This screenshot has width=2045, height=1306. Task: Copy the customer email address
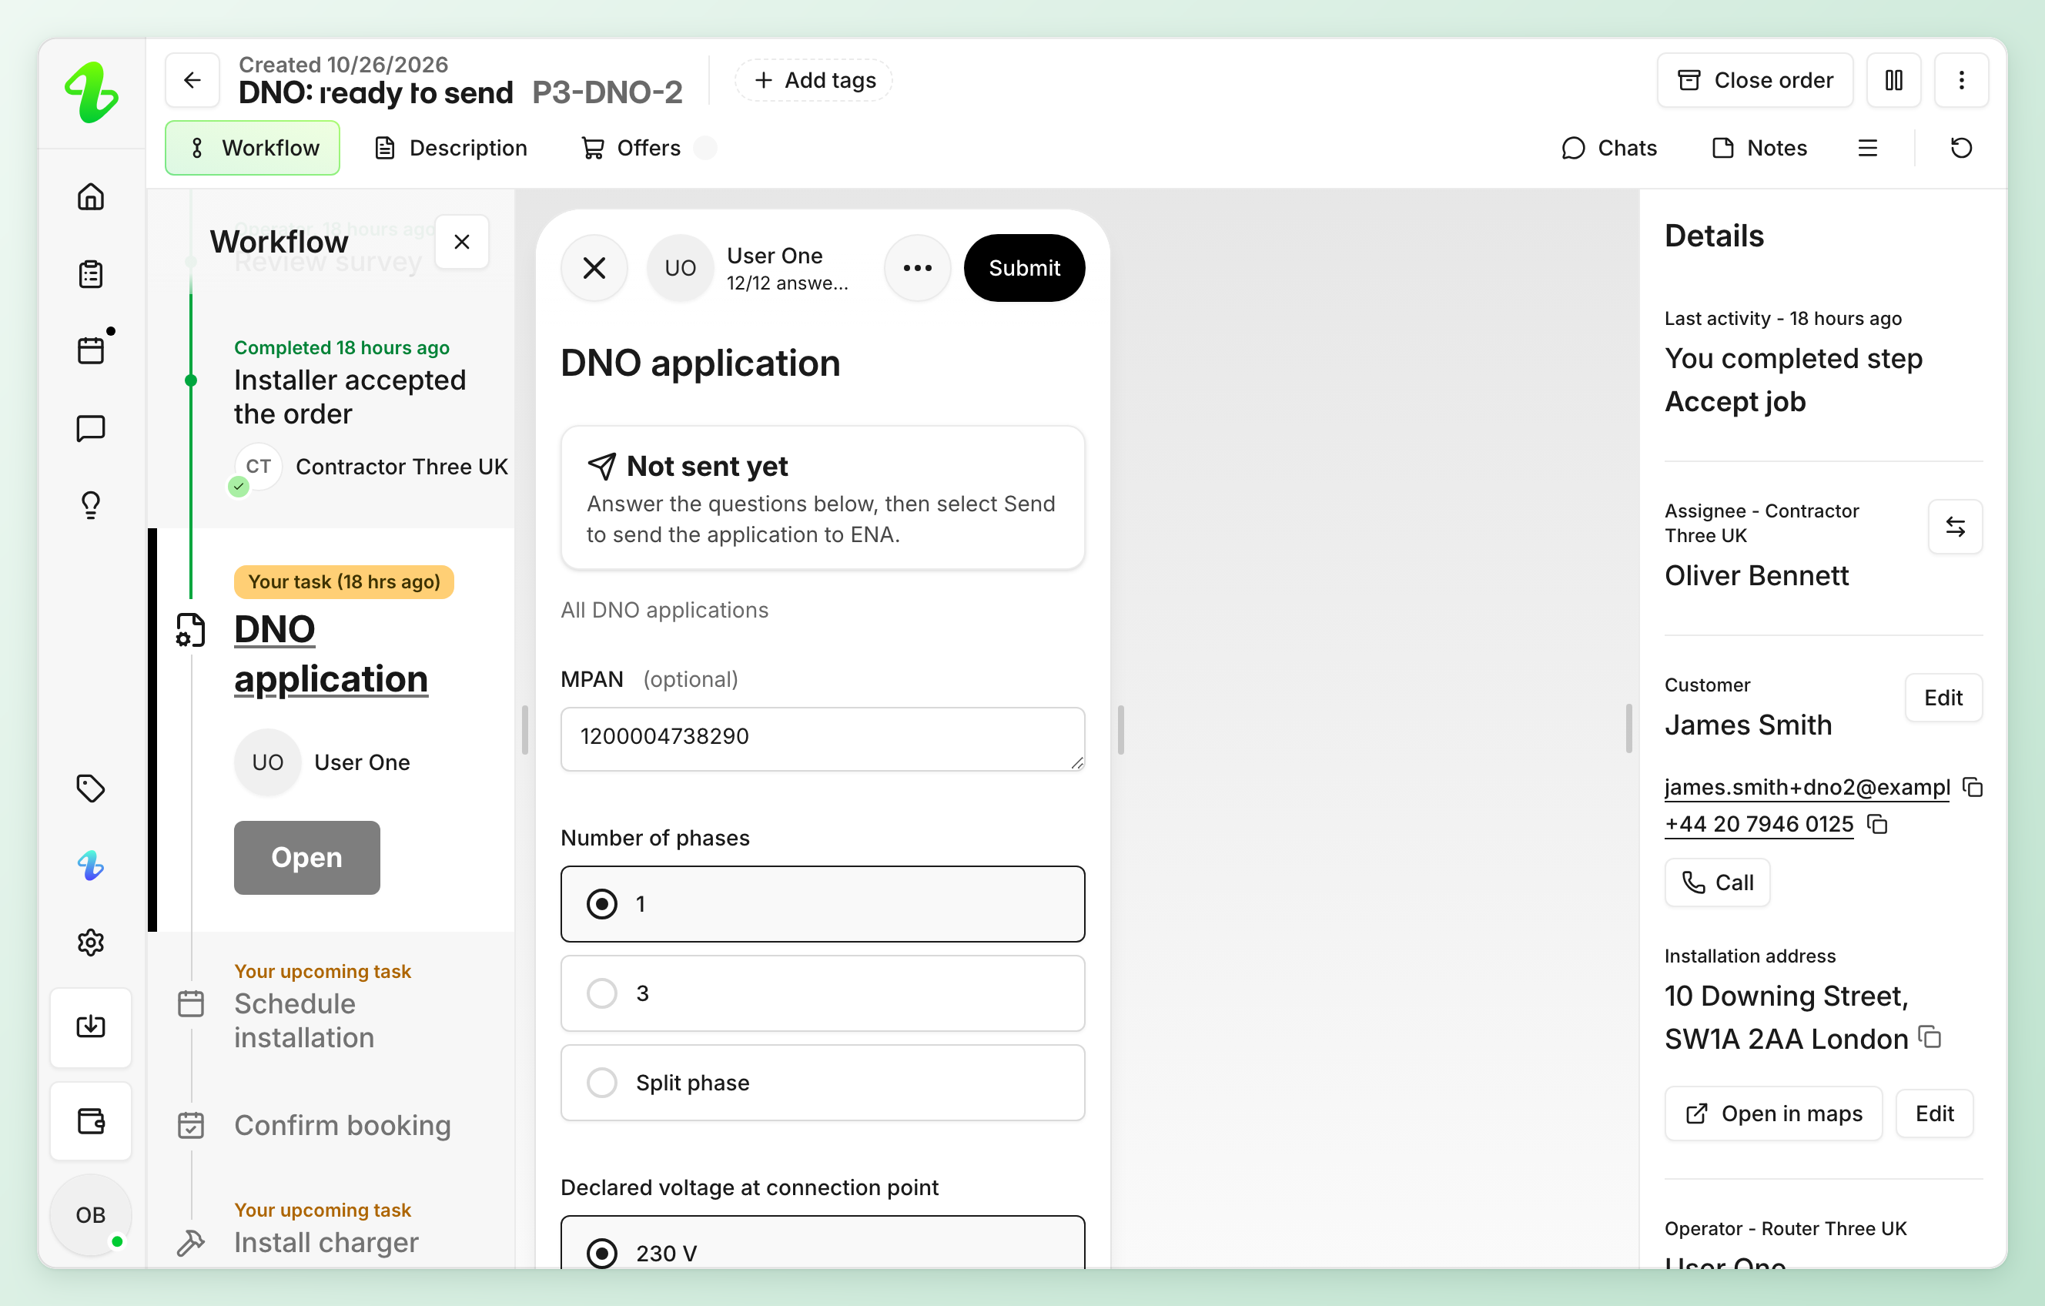click(x=1973, y=787)
